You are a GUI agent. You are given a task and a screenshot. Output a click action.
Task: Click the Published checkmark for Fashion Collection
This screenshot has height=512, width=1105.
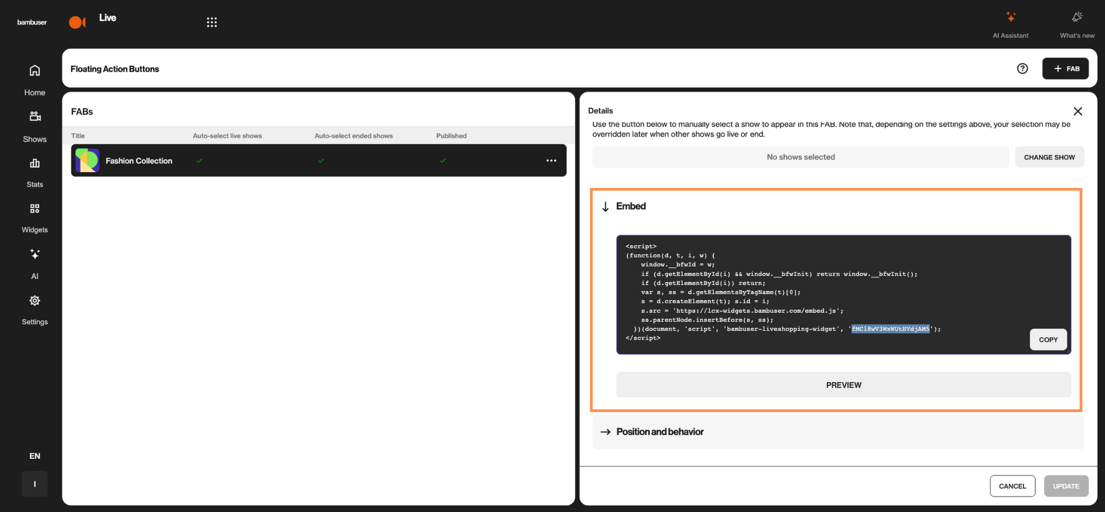(443, 161)
